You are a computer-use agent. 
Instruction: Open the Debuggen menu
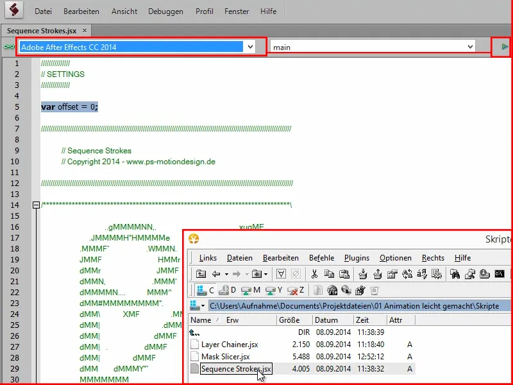tap(165, 12)
